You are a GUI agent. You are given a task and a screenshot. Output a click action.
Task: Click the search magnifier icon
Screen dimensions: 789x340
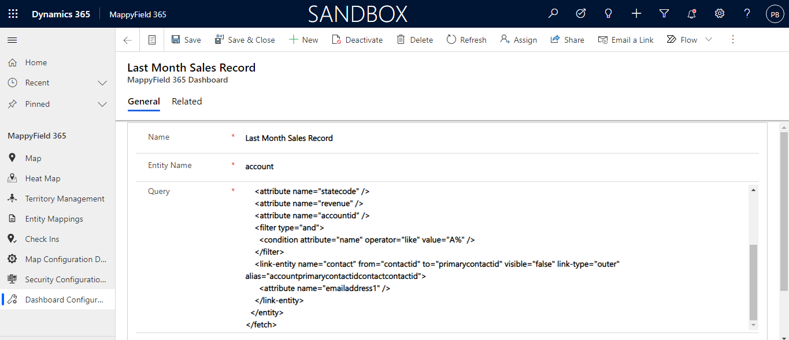coord(553,14)
